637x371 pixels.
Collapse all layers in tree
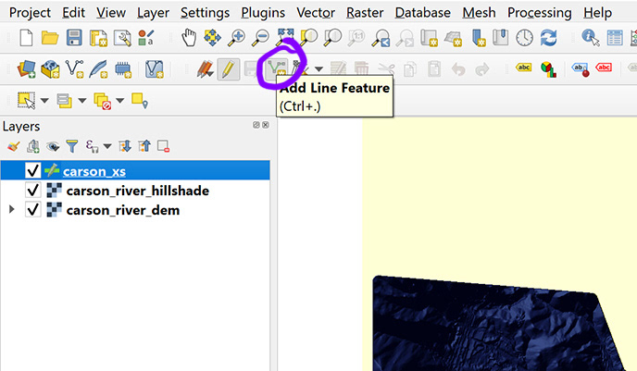144,146
